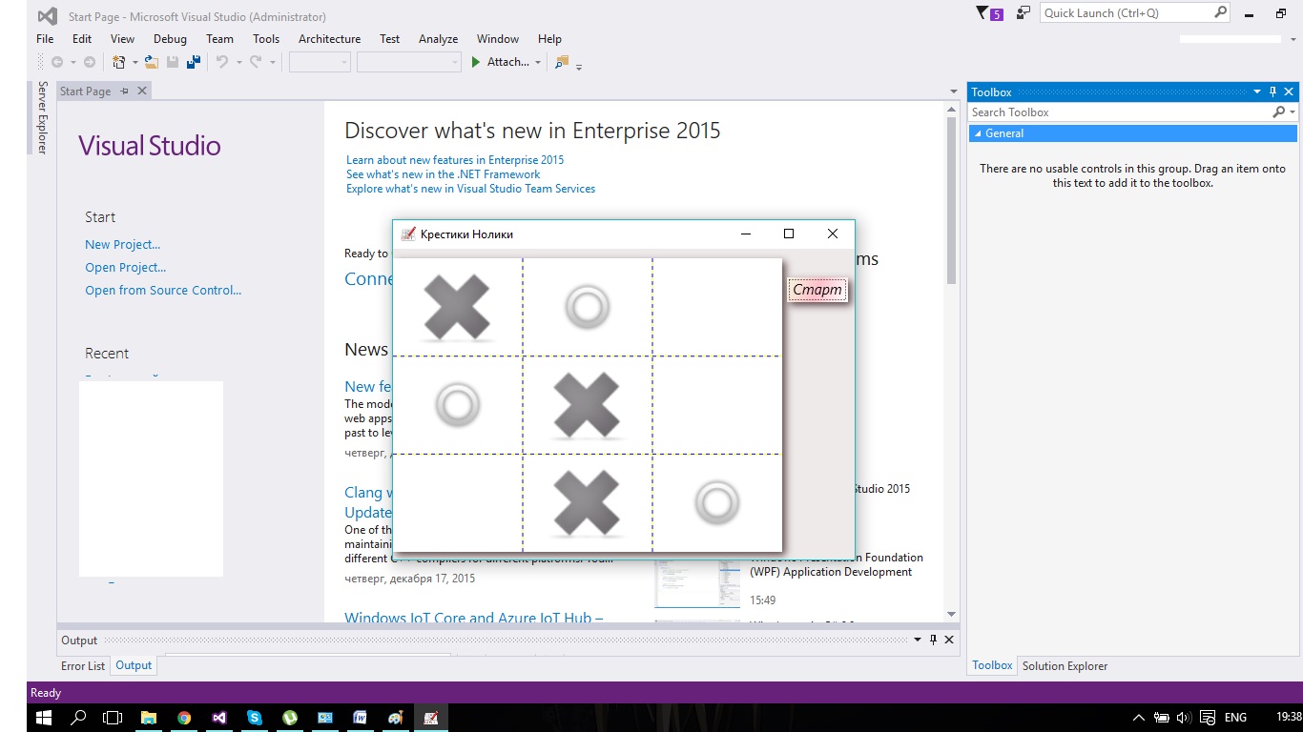Open Learn about new features in Enterprise 2015

pyautogui.click(x=455, y=160)
